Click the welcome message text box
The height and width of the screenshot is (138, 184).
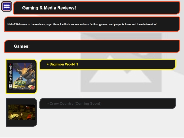[x=92, y=24]
